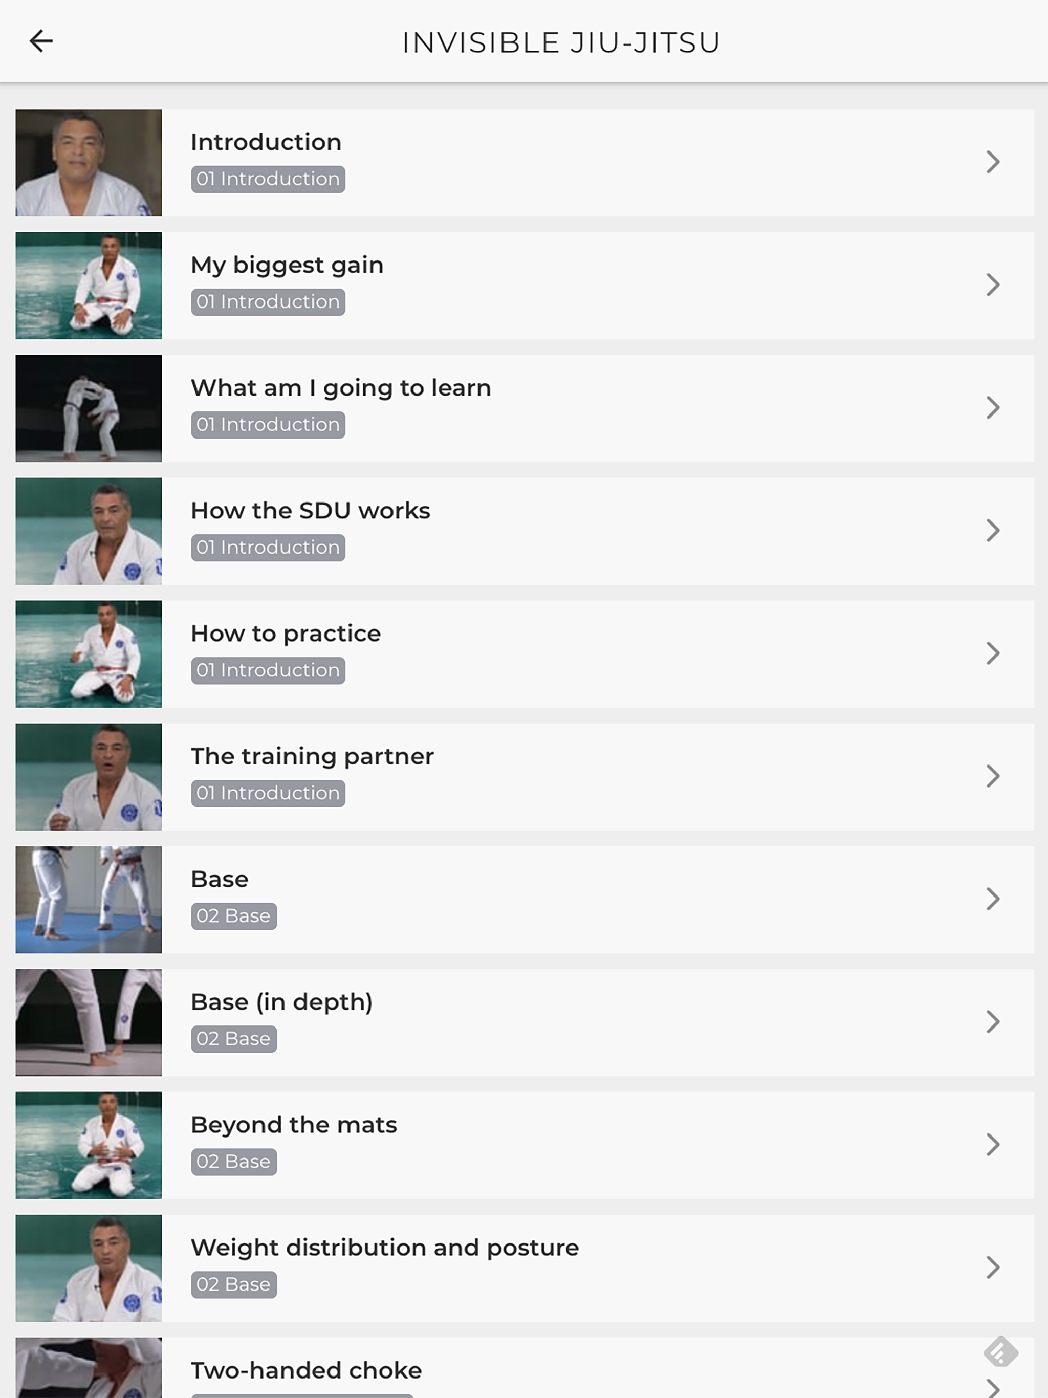Image resolution: width=1048 pixels, height=1398 pixels.
Task: Tap the Invisible Jiu-Jitsu header title
Action: 561,42
